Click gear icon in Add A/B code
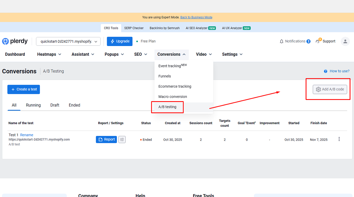354x197 pixels. [318, 89]
